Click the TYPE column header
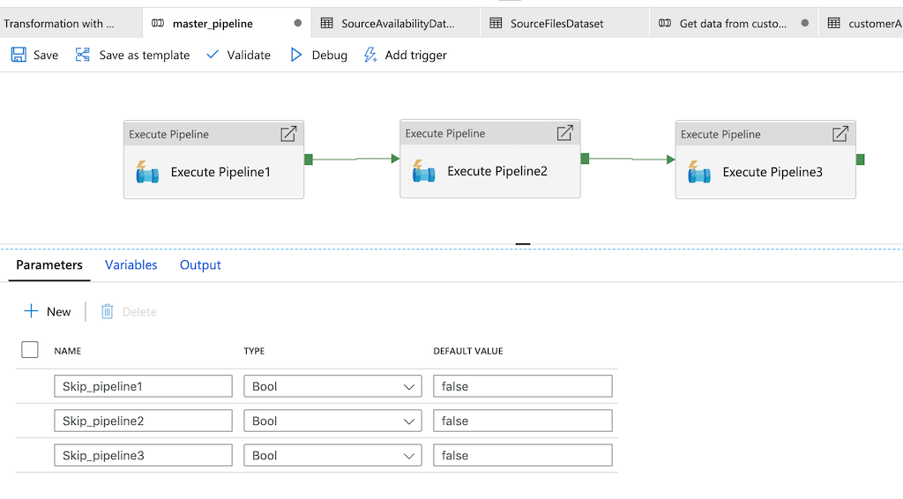903x499 pixels. tap(254, 351)
